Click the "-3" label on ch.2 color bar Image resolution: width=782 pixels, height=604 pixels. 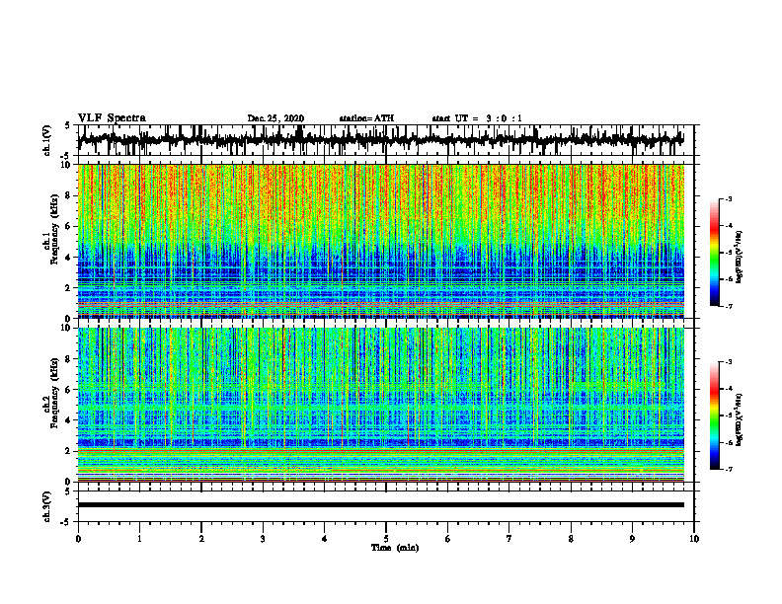[729, 362]
